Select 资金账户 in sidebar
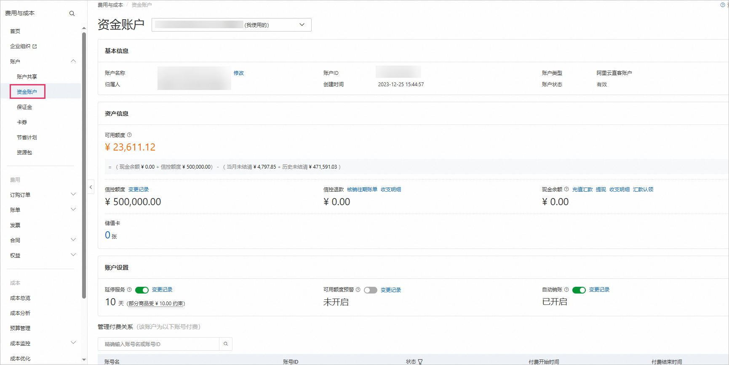 coord(27,92)
